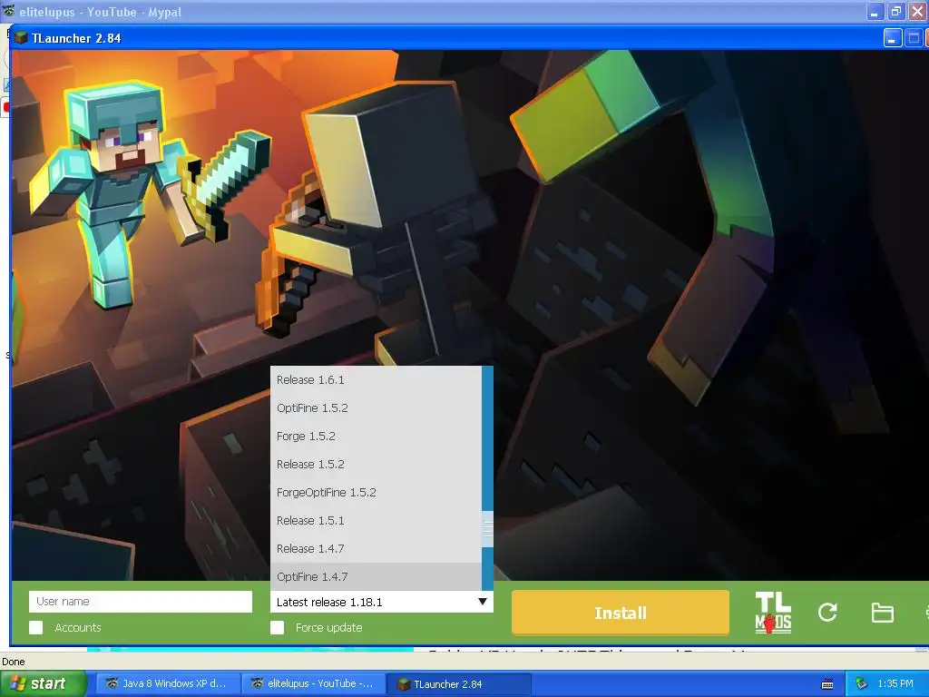Select OptiFine 1.4.7 list entry
This screenshot has height=697, width=929.
point(376,576)
